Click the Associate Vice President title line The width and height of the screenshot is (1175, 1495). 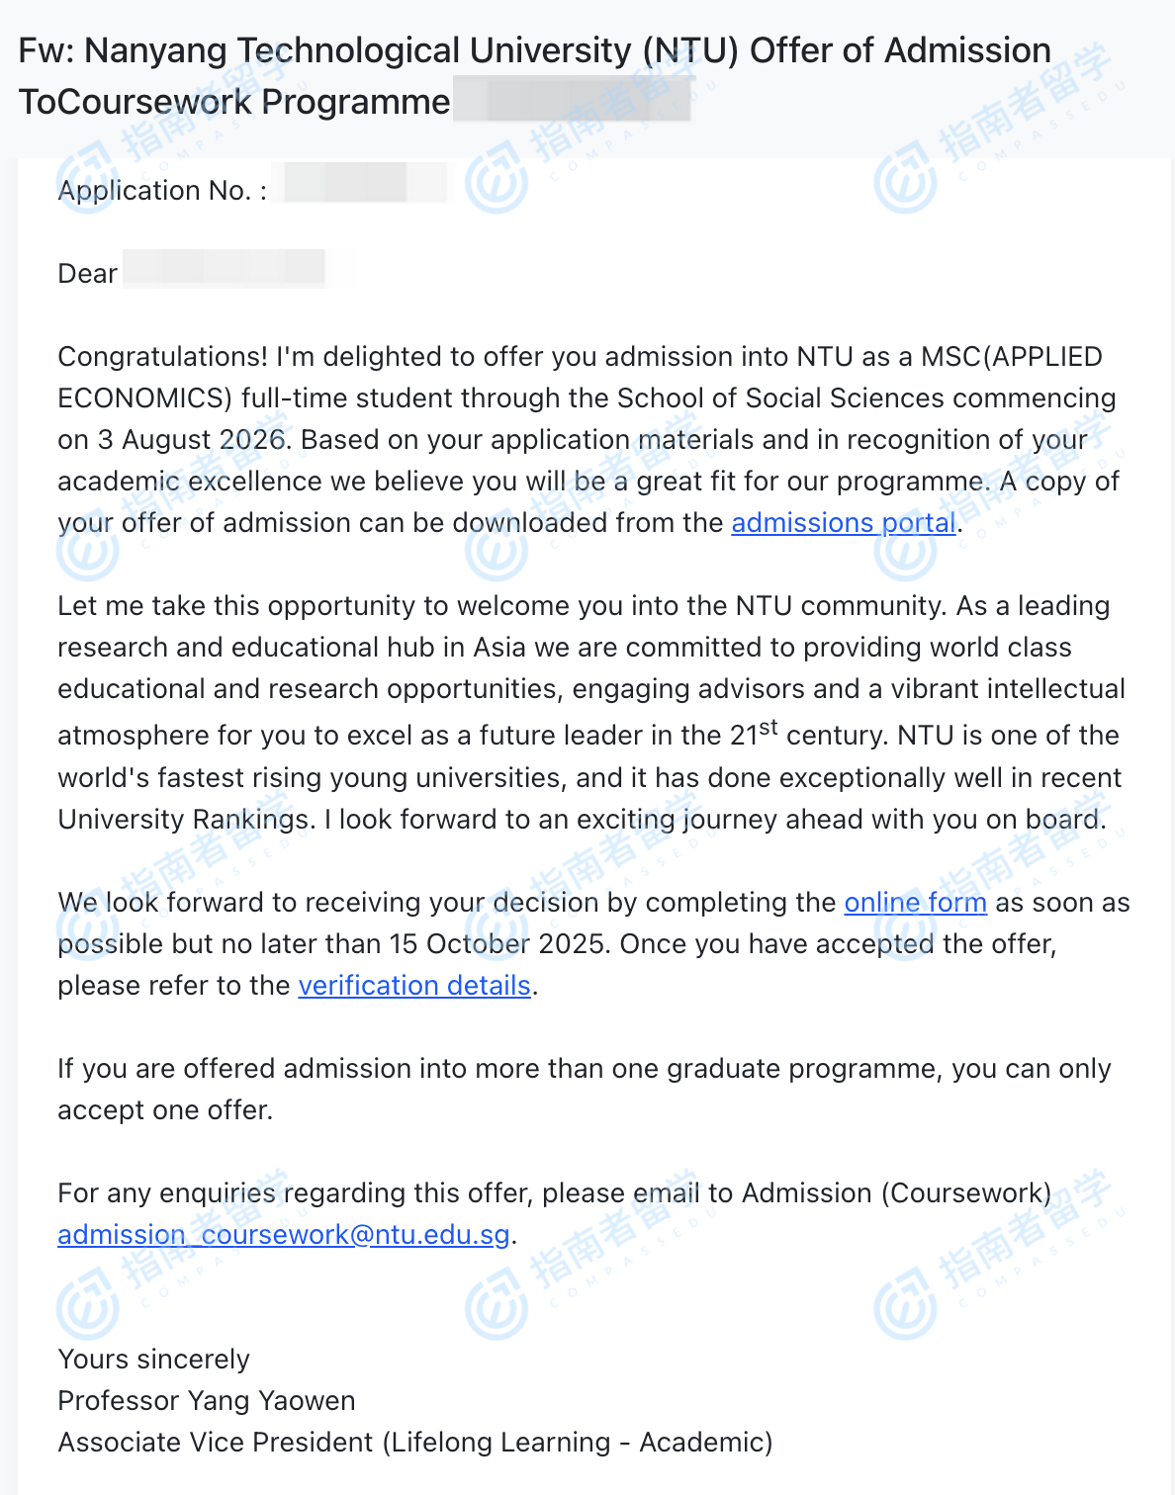point(415,1443)
